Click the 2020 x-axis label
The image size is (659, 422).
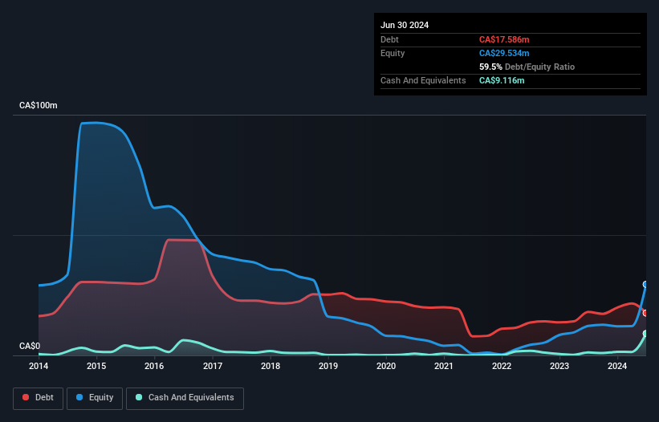386,366
